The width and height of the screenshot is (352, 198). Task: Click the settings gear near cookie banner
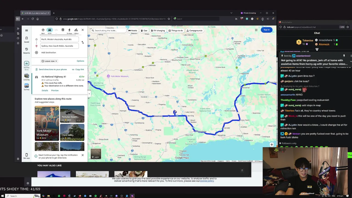coord(28,183)
